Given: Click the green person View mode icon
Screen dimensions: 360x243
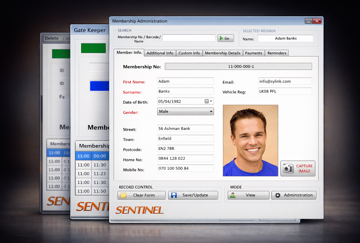Looking at the screenshot, I should coord(233,195).
